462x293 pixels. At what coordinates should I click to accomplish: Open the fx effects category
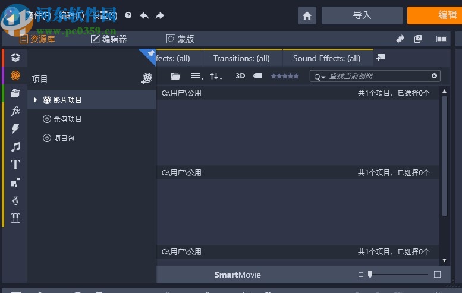(15, 111)
